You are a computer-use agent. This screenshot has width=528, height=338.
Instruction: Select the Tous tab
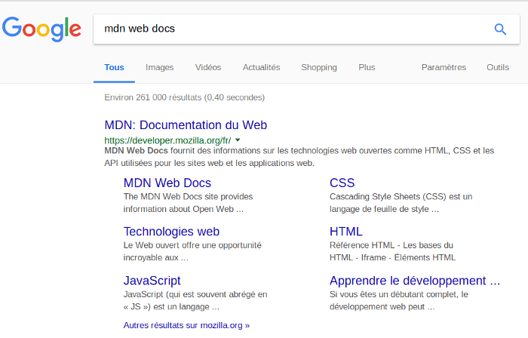114,67
